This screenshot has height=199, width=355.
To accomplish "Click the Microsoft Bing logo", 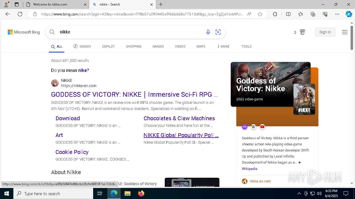I will tap(24, 32).
